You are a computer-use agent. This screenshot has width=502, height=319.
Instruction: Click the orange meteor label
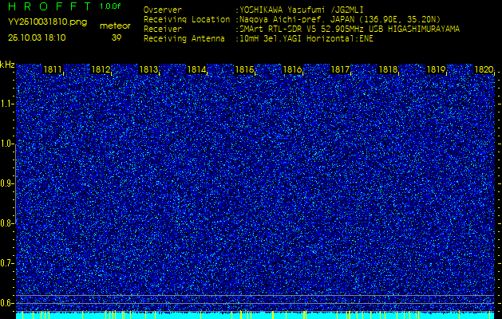(116, 26)
